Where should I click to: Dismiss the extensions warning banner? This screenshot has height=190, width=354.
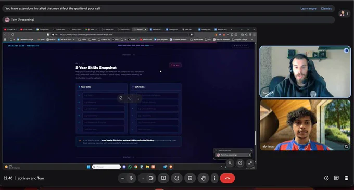click(x=326, y=8)
